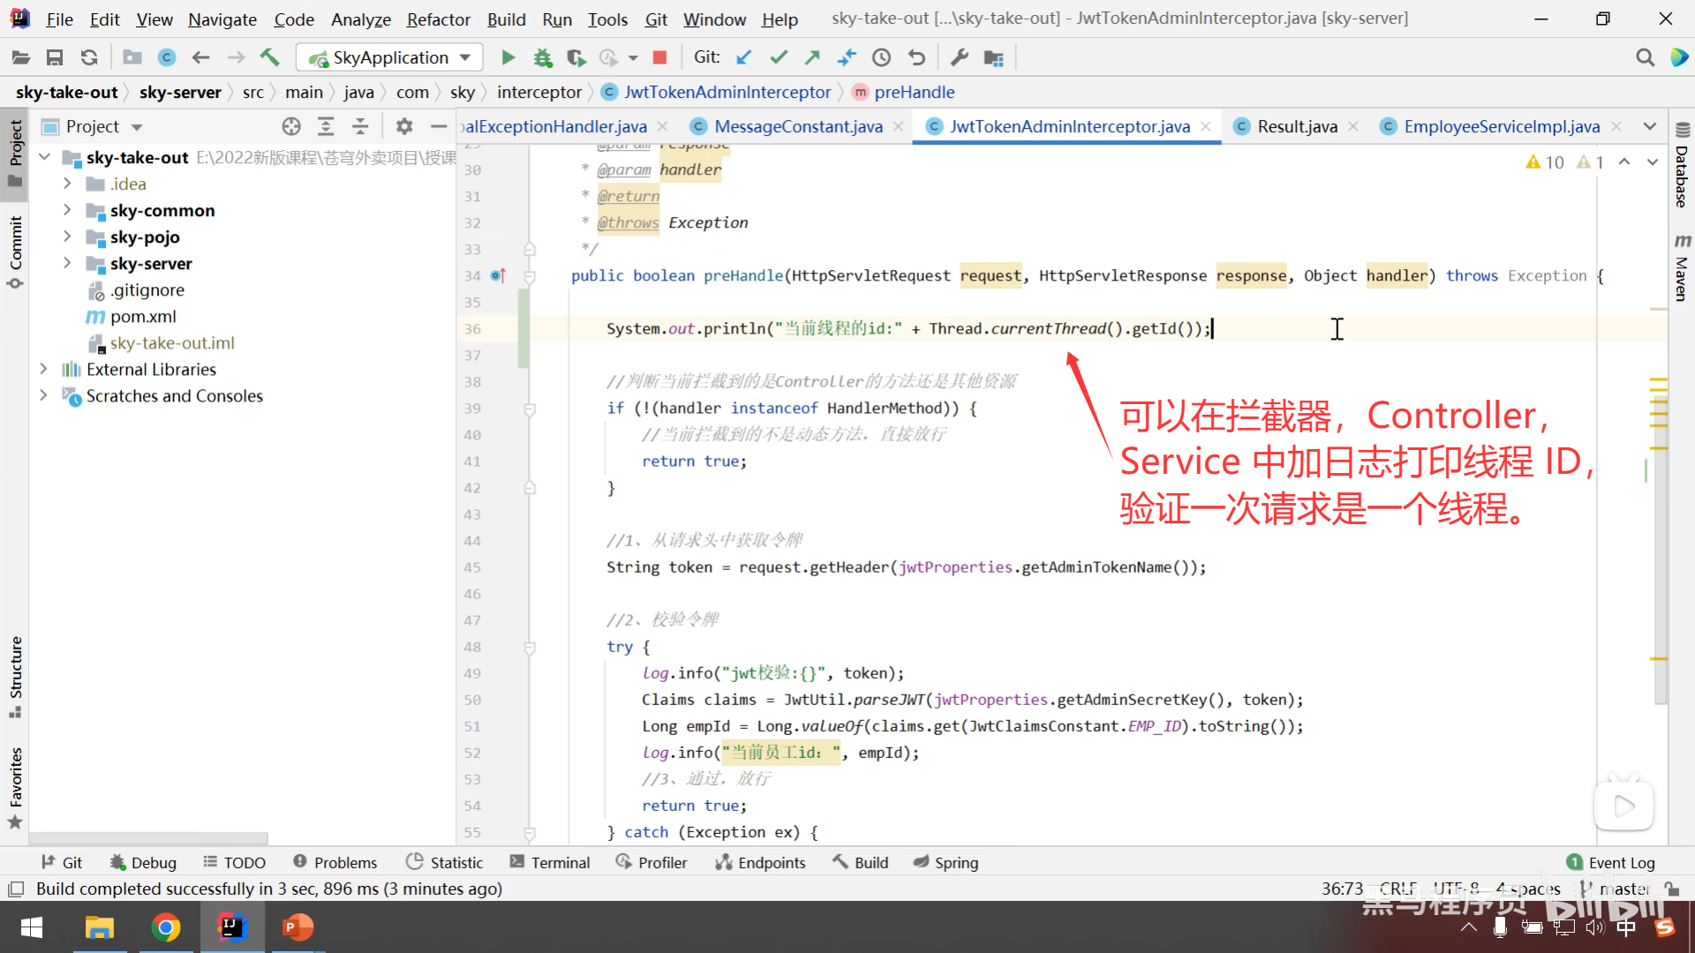Viewport: 1695px width, 953px height.
Task: Open SkyApplication run configuration dropdown
Action: tap(465, 58)
